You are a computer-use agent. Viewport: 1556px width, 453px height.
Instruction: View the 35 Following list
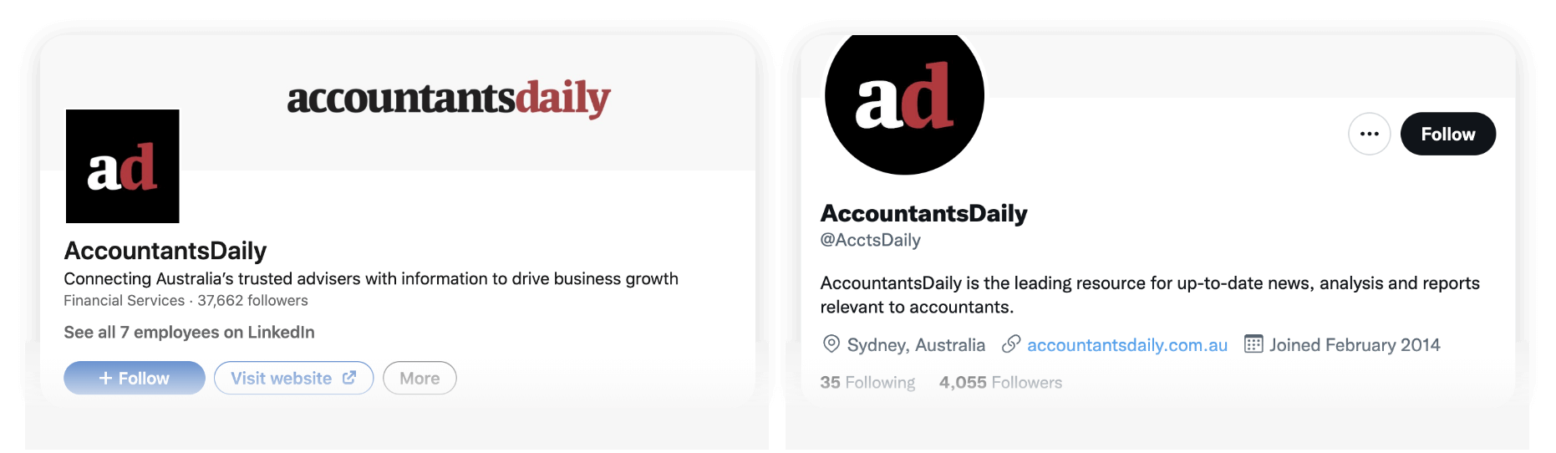click(x=867, y=382)
